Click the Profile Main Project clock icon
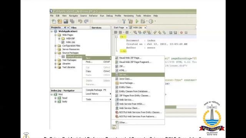The height and width of the screenshot is (138, 246). point(151,21)
